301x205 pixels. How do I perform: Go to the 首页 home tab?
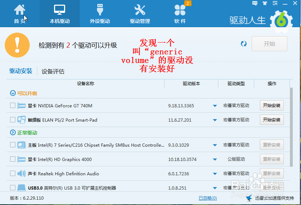pyautogui.click(x=20, y=14)
